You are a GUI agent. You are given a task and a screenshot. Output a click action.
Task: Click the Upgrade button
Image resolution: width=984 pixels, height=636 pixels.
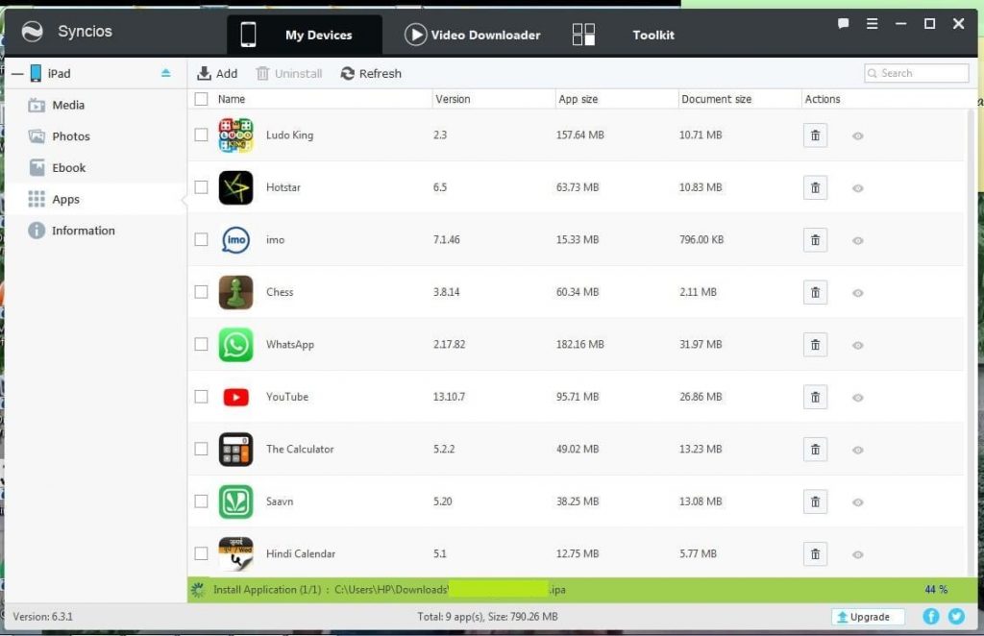(868, 617)
